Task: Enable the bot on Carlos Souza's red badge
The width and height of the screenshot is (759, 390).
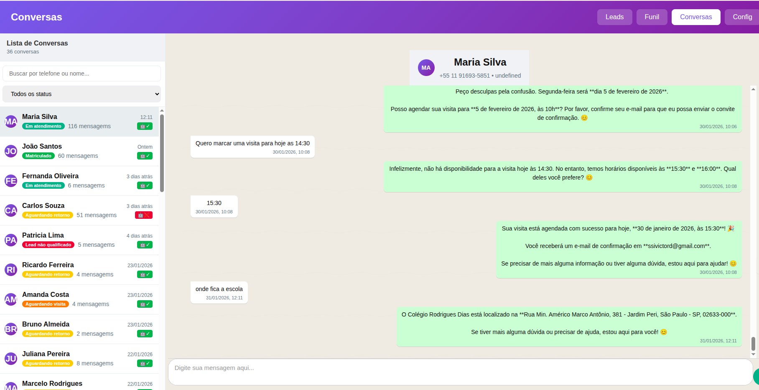Action: 144,215
